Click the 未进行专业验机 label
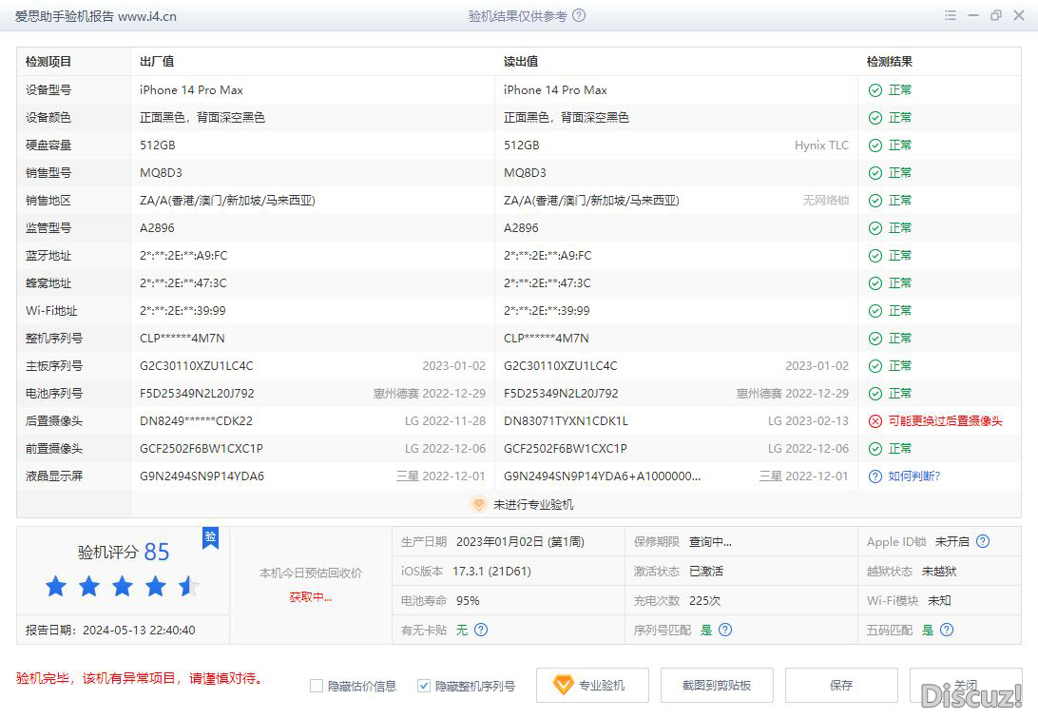The height and width of the screenshot is (719, 1038). coord(533,504)
